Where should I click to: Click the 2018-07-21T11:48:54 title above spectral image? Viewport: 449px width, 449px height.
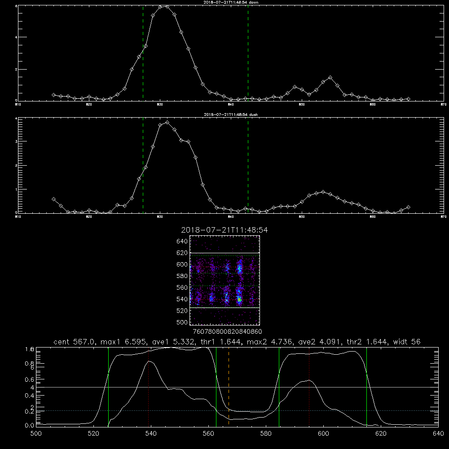click(224, 230)
